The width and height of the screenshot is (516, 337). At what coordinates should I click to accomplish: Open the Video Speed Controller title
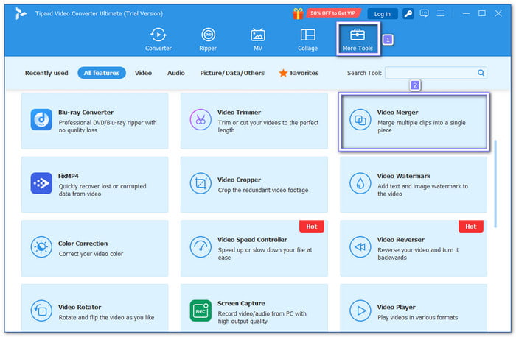click(252, 240)
